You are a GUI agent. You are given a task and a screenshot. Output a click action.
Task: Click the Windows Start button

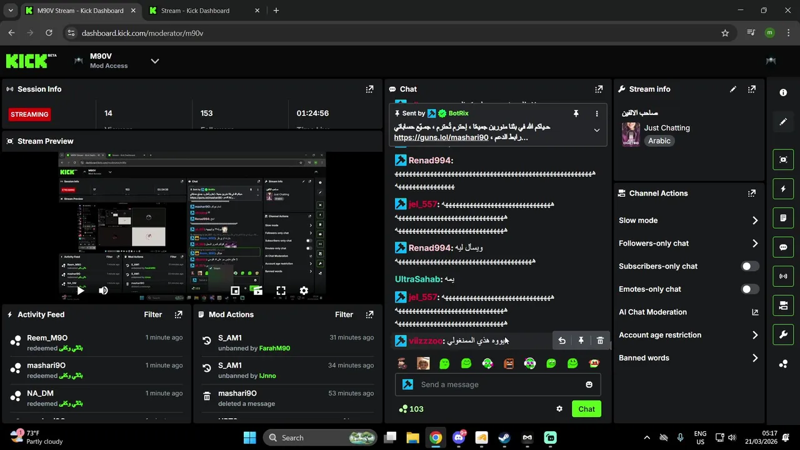point(249,437)
